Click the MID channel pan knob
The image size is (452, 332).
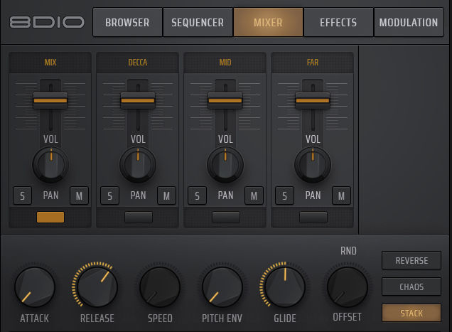click(x=225, y=165)
